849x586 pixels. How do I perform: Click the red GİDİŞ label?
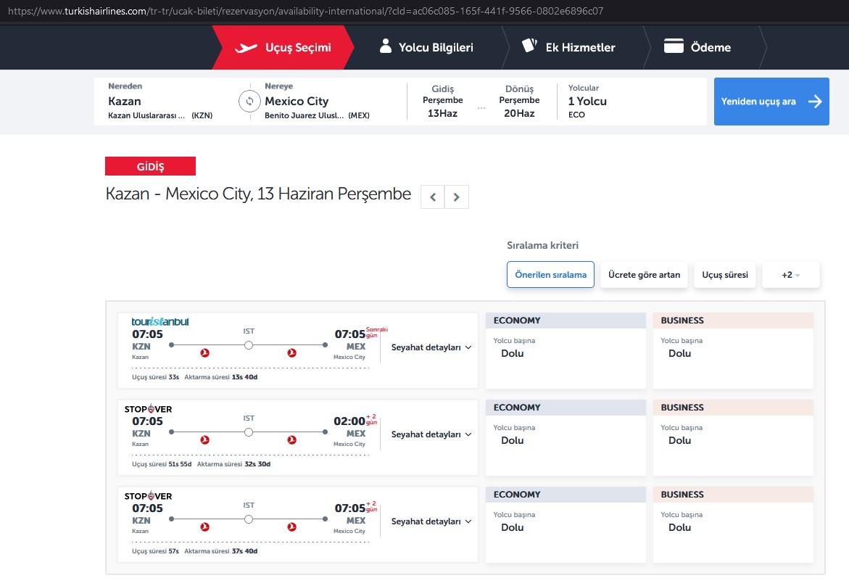[x=151, y=166]
